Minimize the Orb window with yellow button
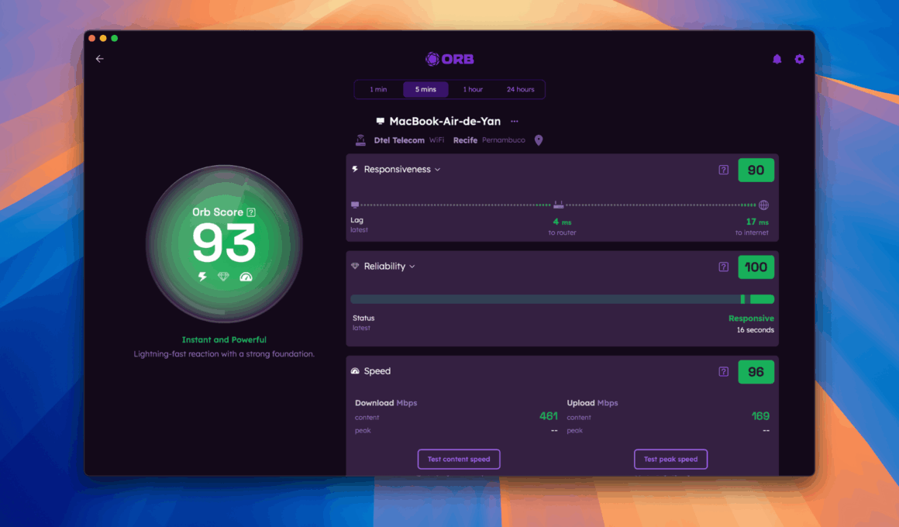This screenshot has width=899, height=527. point(103,39)
